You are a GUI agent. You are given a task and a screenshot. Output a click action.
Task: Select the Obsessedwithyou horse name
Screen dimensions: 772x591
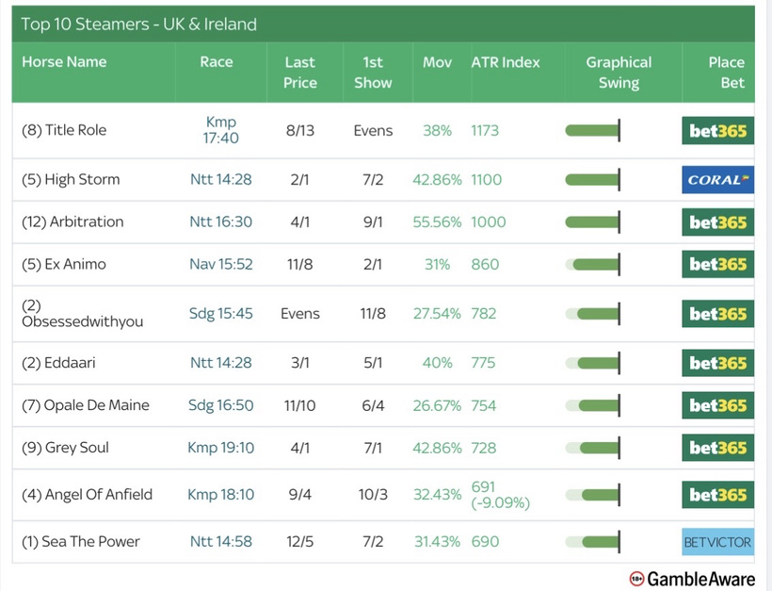[x=82, y=321]
